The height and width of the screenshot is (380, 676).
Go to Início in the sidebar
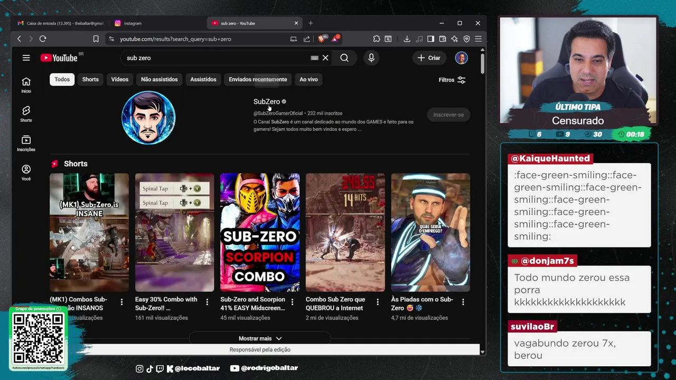26,85
